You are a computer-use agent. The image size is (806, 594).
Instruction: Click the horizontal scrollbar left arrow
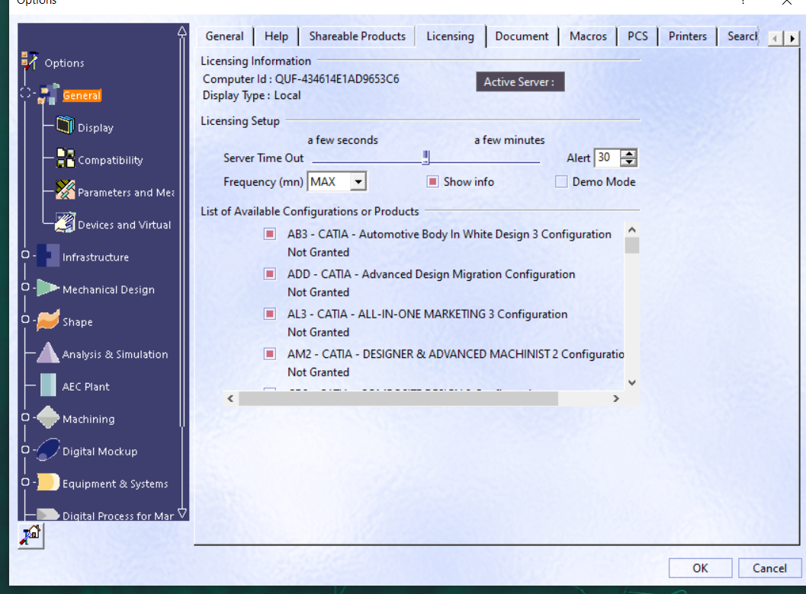tap(230, 398)
